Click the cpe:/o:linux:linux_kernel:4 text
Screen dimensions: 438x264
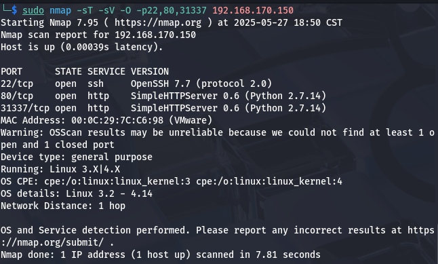[x=269, y=181]
